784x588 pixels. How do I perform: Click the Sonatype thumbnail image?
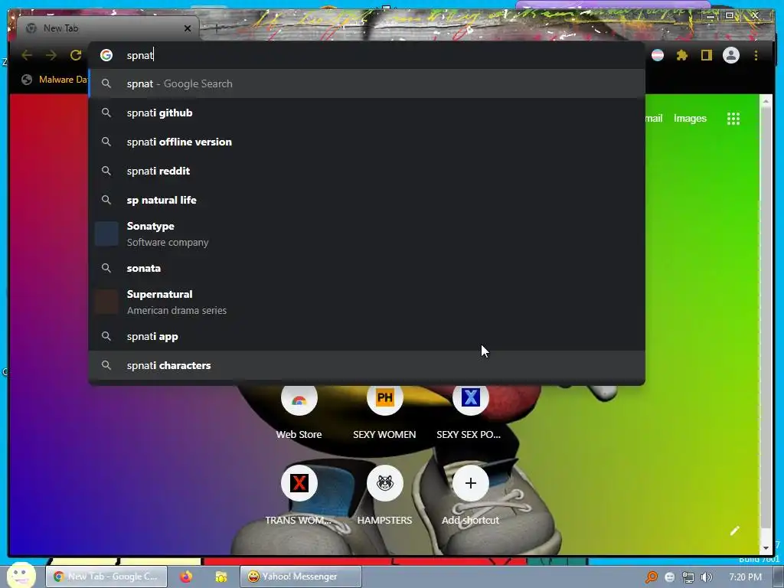click(x=106, y=234)
